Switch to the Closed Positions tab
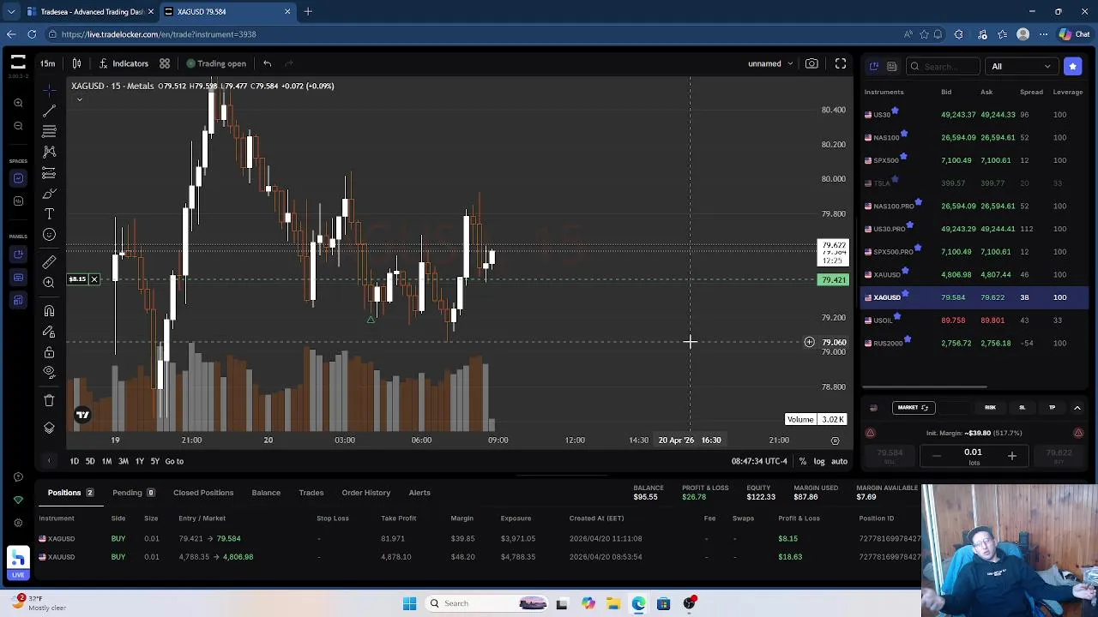This screenshot has width=1098, height=617. click(x=203, y=493)
